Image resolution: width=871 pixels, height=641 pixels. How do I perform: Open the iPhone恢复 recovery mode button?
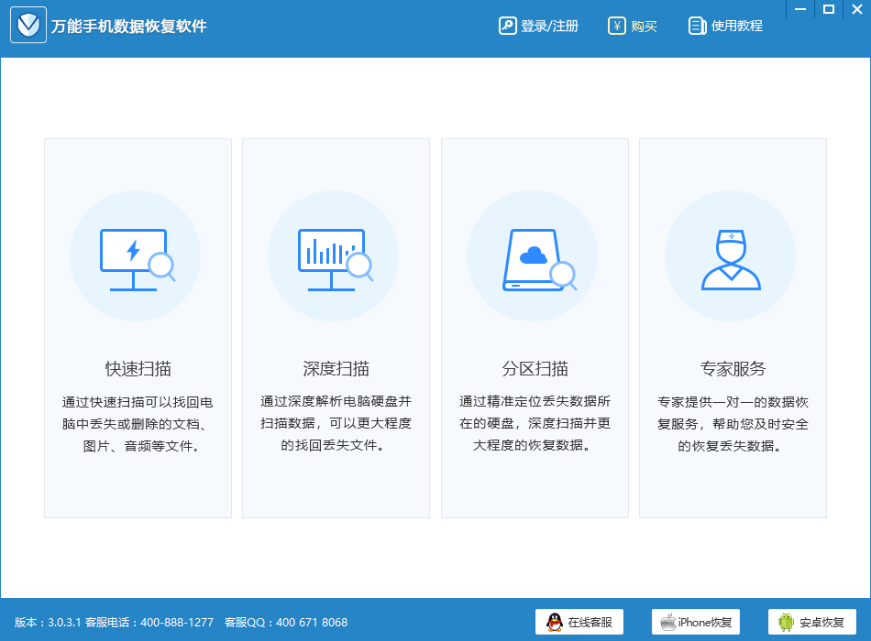pos(696,622)
